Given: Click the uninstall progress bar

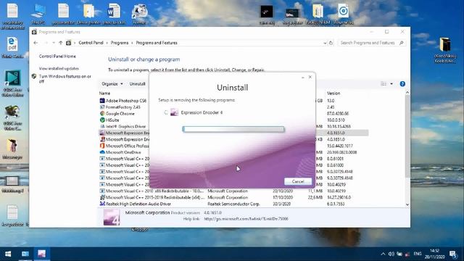Looking at the screenshot, I should (233, 129).
